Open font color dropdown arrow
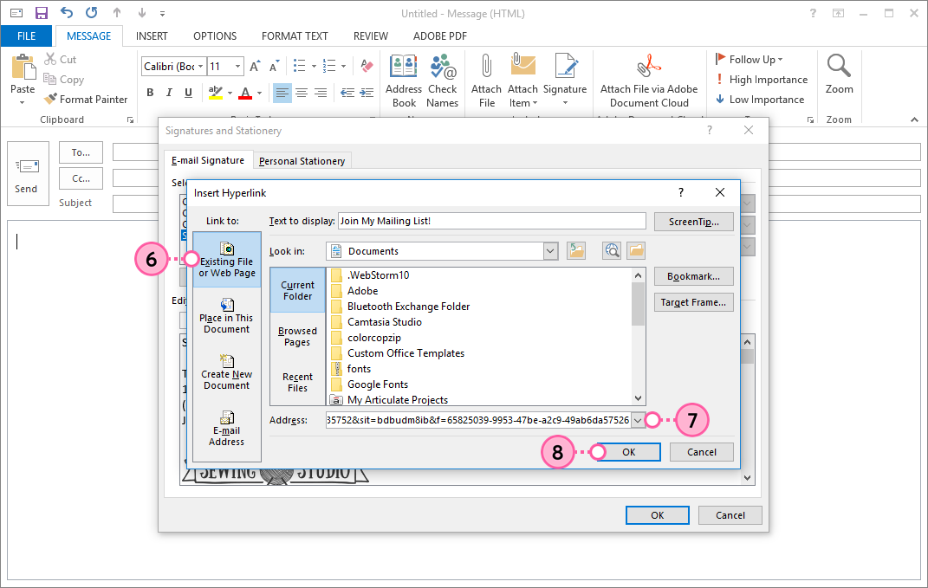928x588 pixels. 259,93
